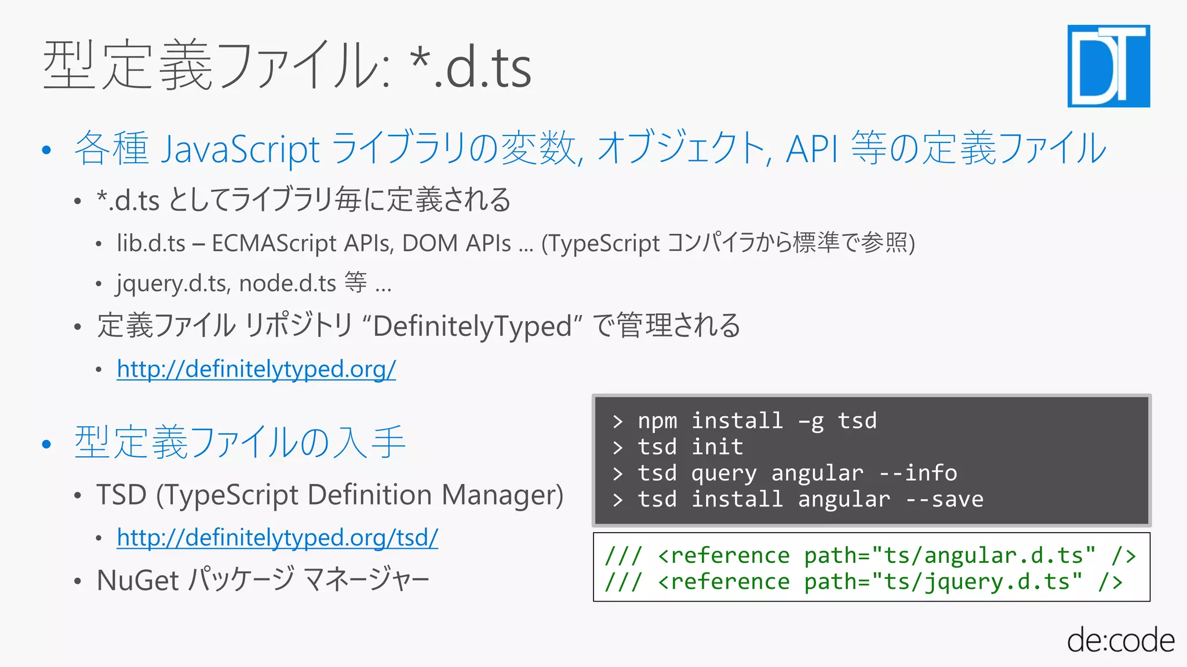Click the heading 各種 JavaScript ライブラリの変数
This screenshot has width=1187, height=667.
590,148
